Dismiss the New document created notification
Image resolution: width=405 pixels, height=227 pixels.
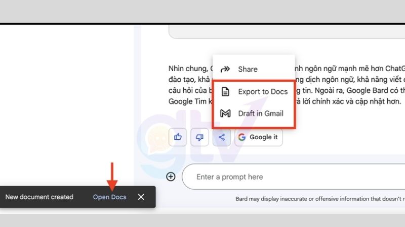coord(141,197)
